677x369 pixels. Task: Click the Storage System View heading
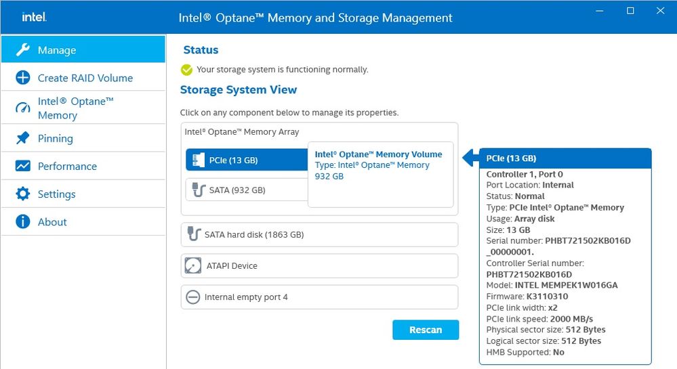(x=239, y=90)
